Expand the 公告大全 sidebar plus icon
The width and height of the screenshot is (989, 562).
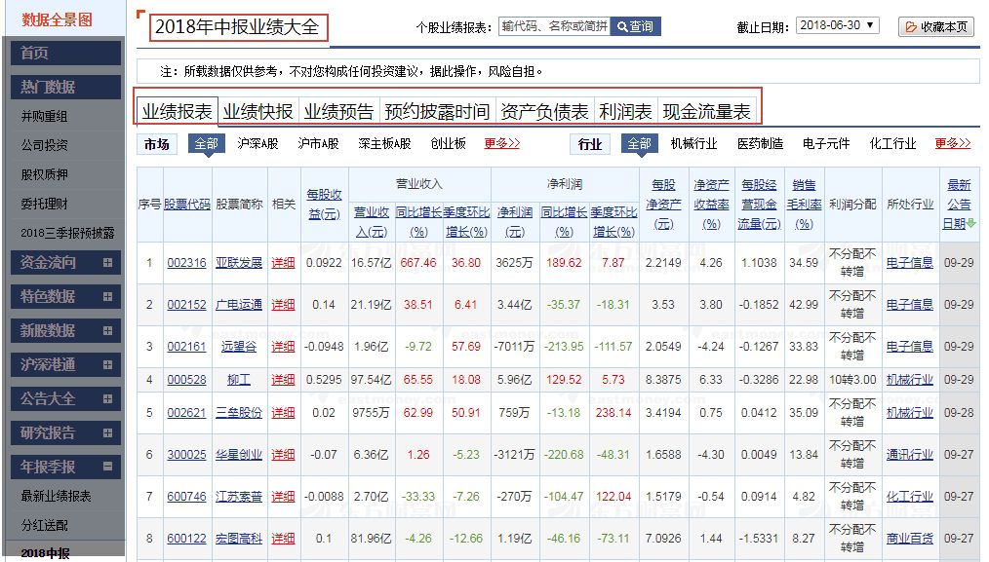coord(107,398)
